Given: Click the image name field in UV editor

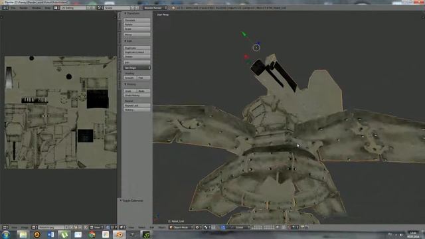Looking at the screenshot, I should point(52,227).
